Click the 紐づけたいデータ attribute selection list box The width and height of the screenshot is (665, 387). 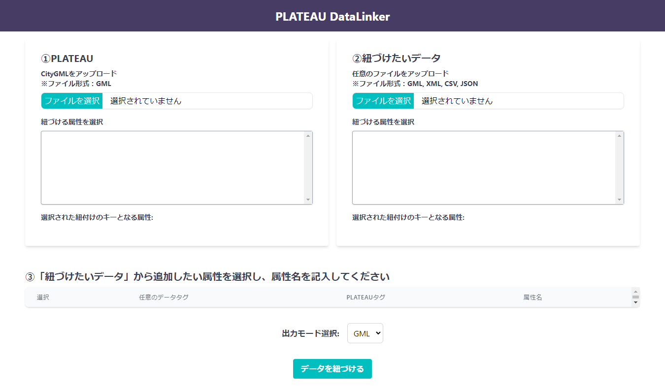488,168
